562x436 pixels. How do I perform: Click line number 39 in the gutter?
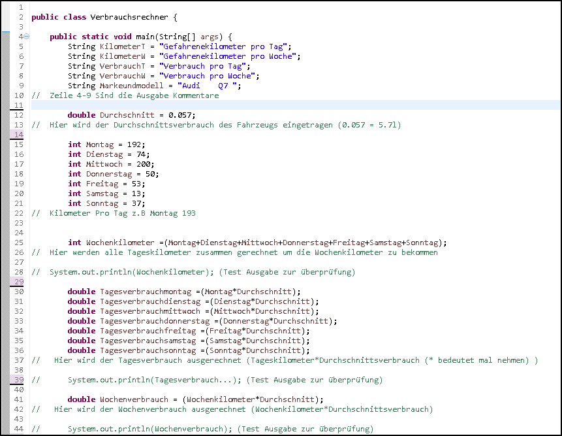tap(18, 380)
